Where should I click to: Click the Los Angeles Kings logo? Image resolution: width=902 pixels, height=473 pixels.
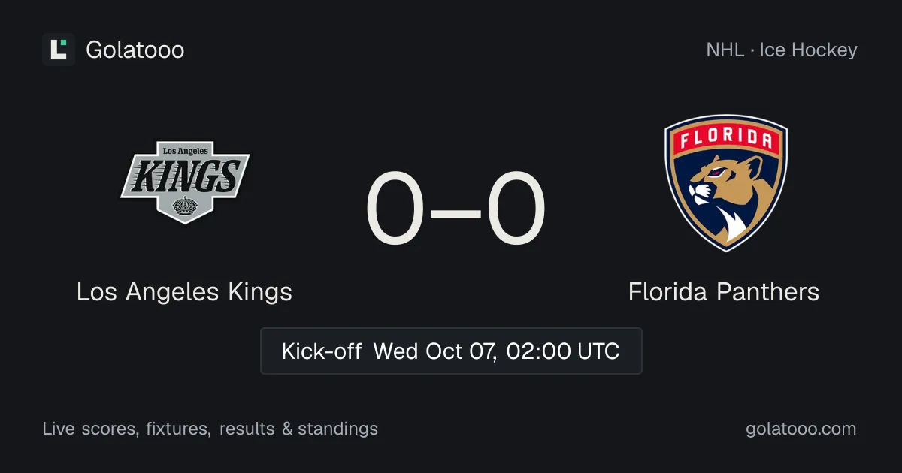tap(184, 182)
